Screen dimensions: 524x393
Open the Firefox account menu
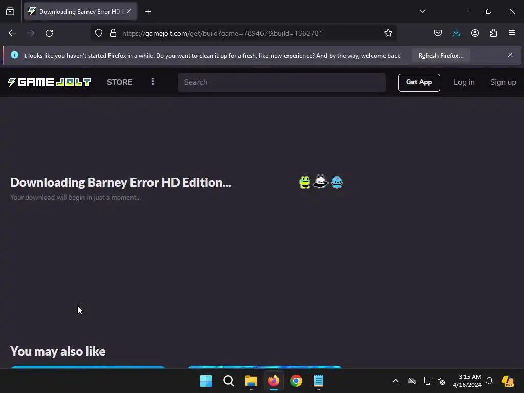[475, 33]
